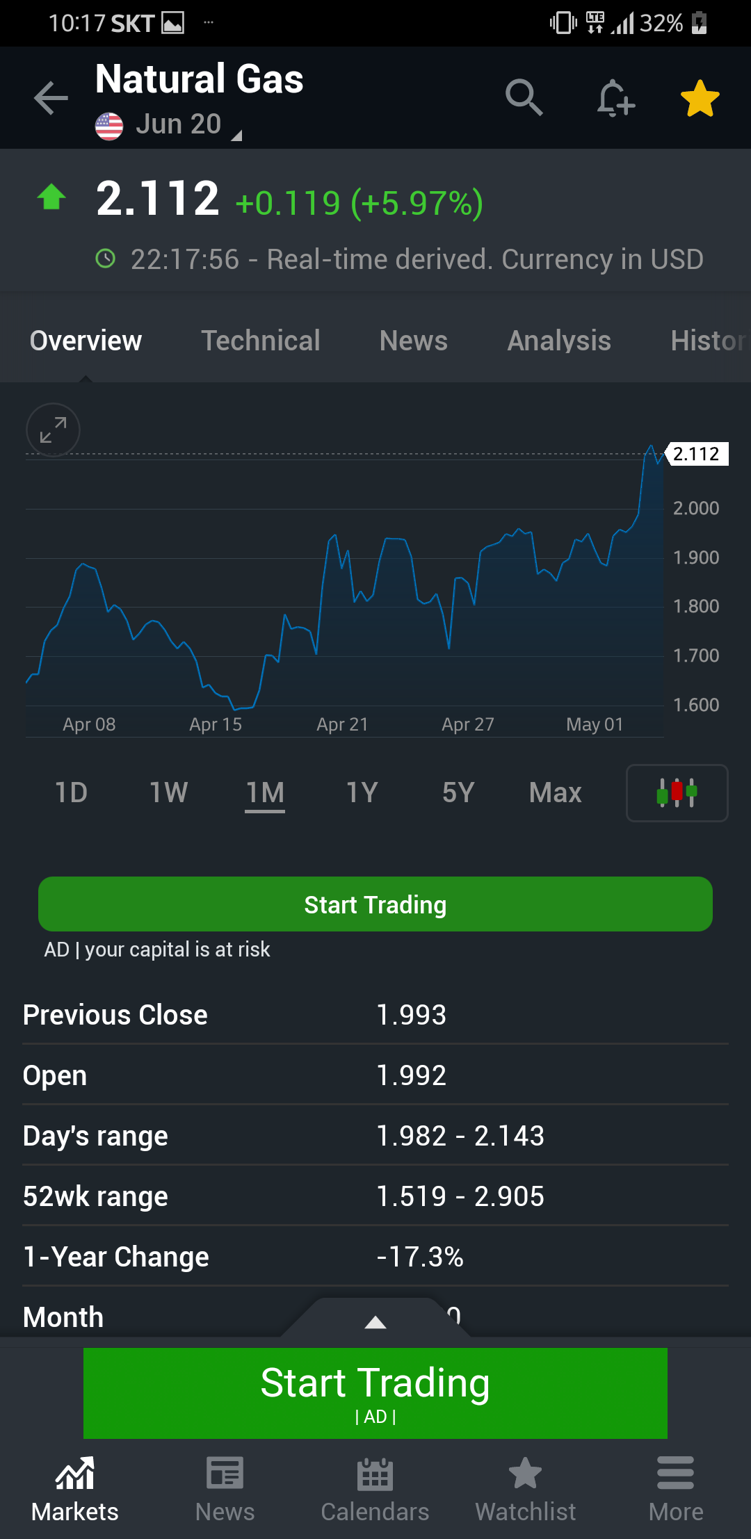Open the More menu

pos(675,1489)
